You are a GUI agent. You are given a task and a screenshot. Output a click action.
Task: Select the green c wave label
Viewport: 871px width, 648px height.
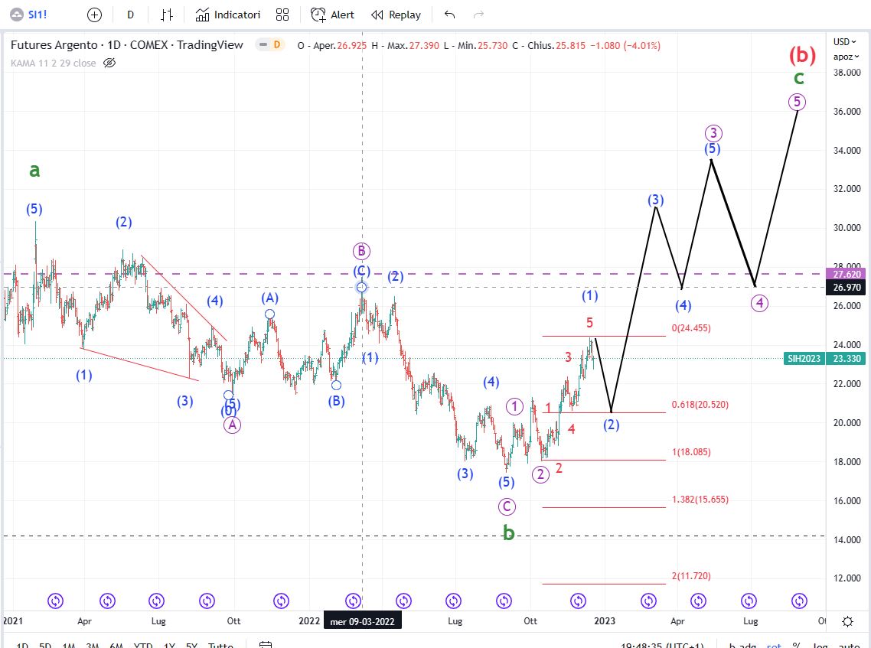[799, 78]
